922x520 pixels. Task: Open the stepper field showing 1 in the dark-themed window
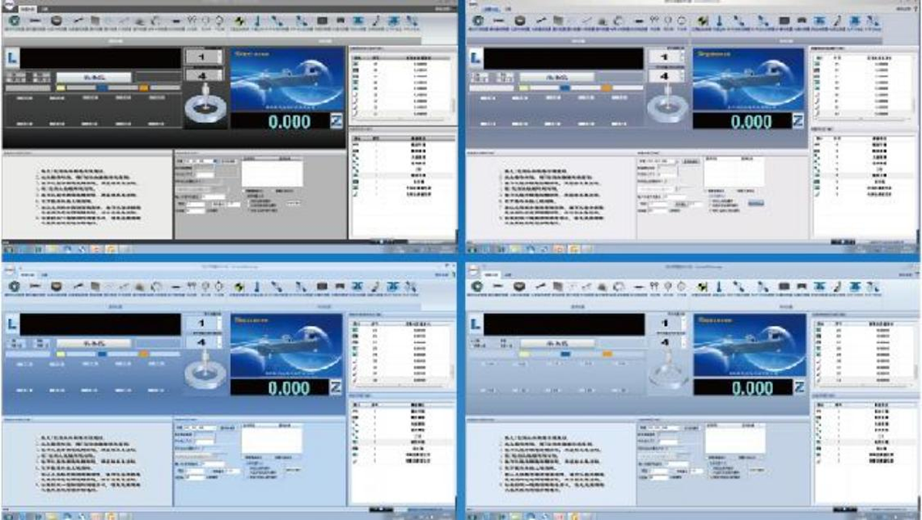click(204, 57)
